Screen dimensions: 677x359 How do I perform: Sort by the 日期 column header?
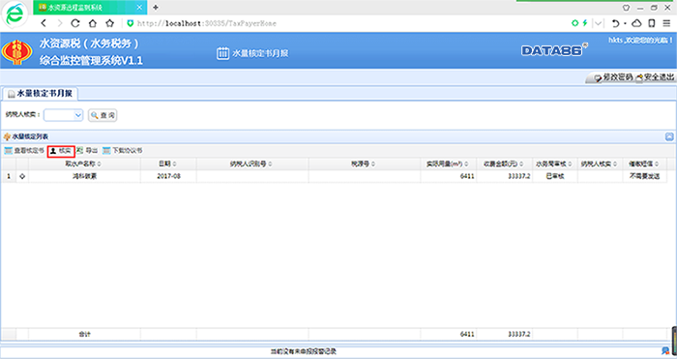click(x=168, y=165)
